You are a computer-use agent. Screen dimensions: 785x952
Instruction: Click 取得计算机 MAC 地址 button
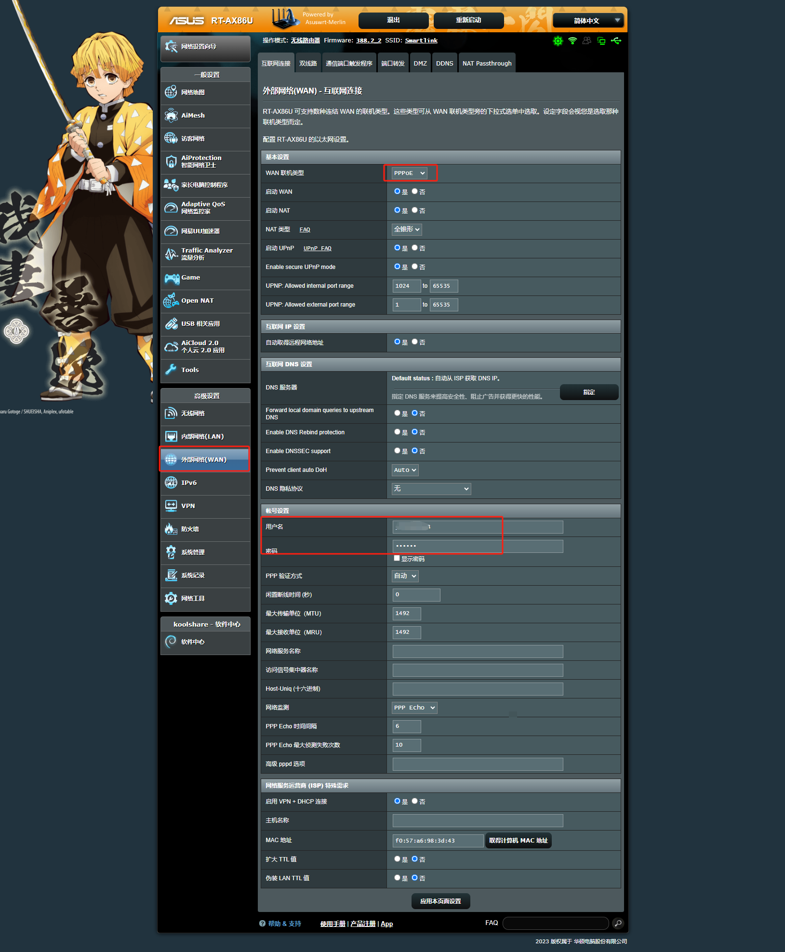(x=519, y=840)
